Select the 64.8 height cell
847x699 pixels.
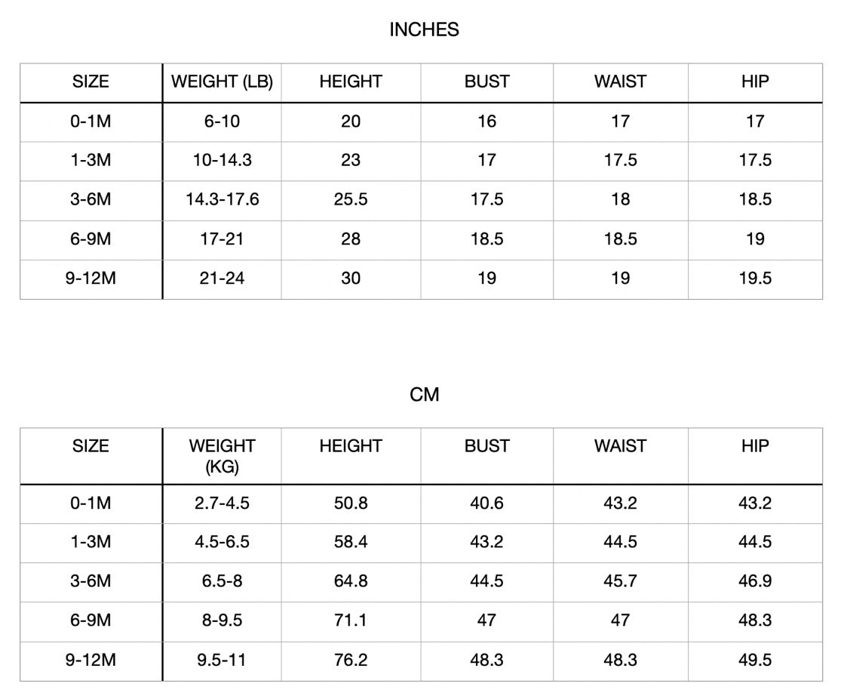(x=351, y=581)
